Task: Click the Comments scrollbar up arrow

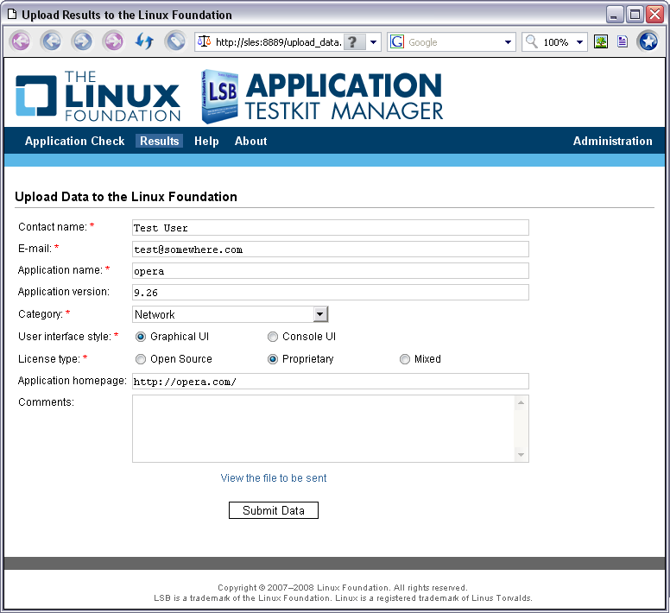Action: (521, 402)
